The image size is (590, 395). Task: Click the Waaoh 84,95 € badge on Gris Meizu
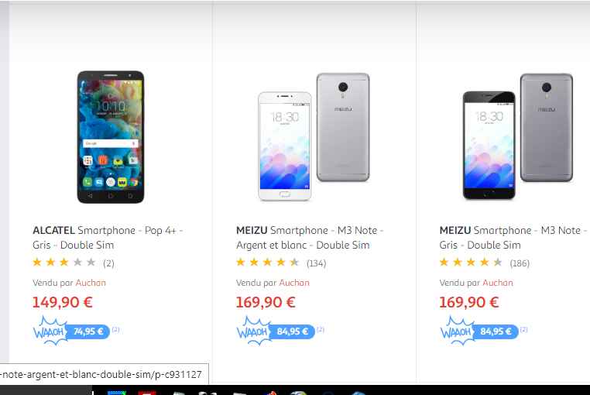tap(479, 331)
